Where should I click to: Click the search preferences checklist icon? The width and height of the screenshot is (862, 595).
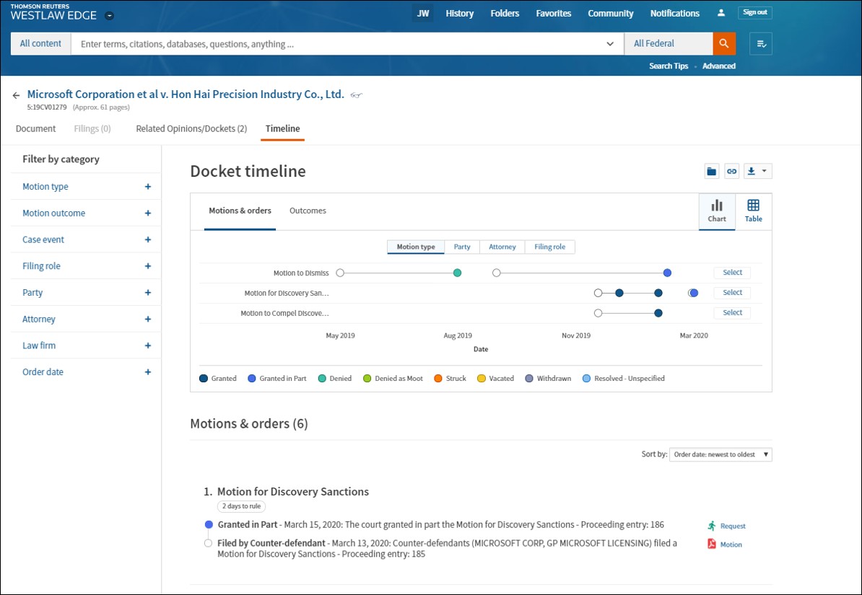pyautogui.click(x=761, y=44)
